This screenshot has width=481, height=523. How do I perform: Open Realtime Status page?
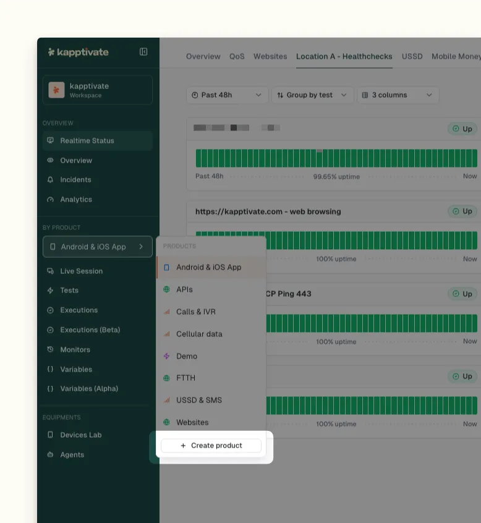(x=98, y=141)
